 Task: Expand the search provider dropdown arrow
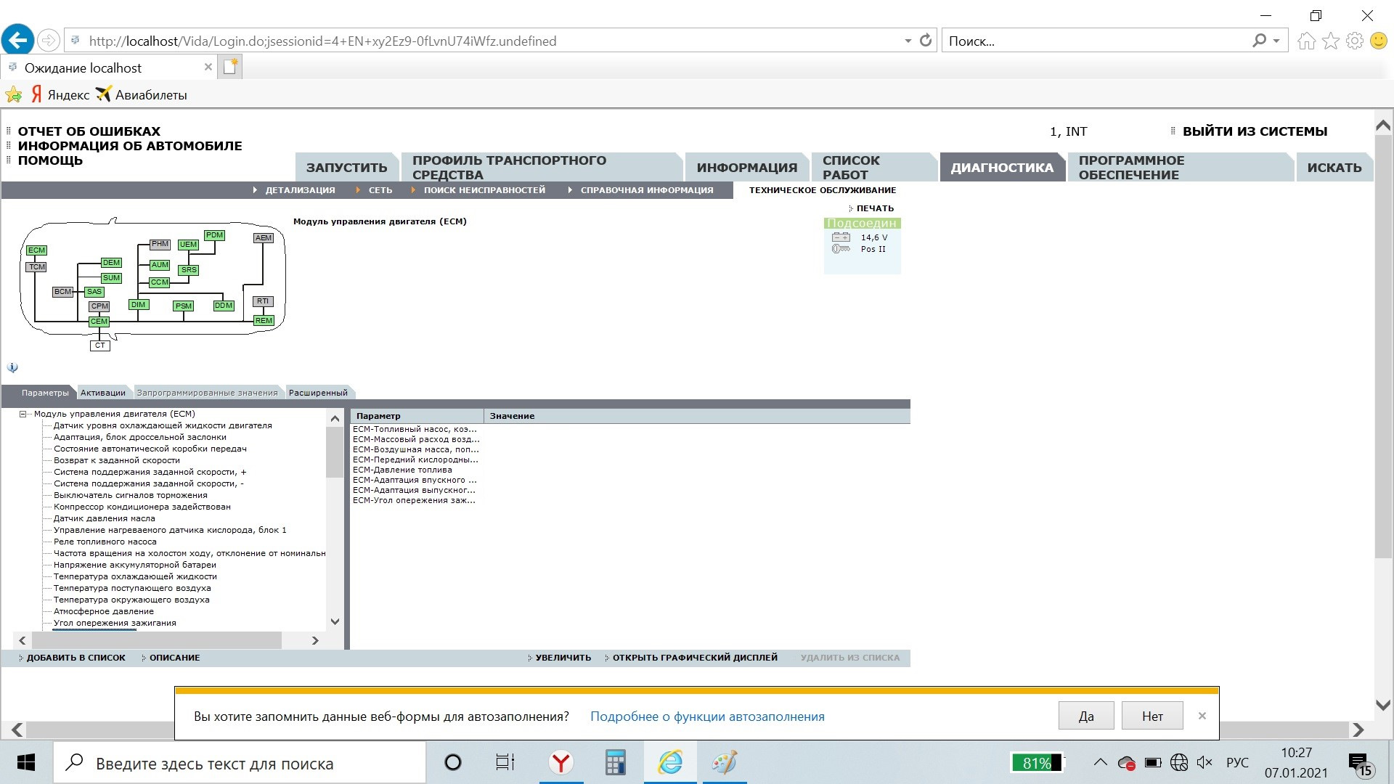1276,41
